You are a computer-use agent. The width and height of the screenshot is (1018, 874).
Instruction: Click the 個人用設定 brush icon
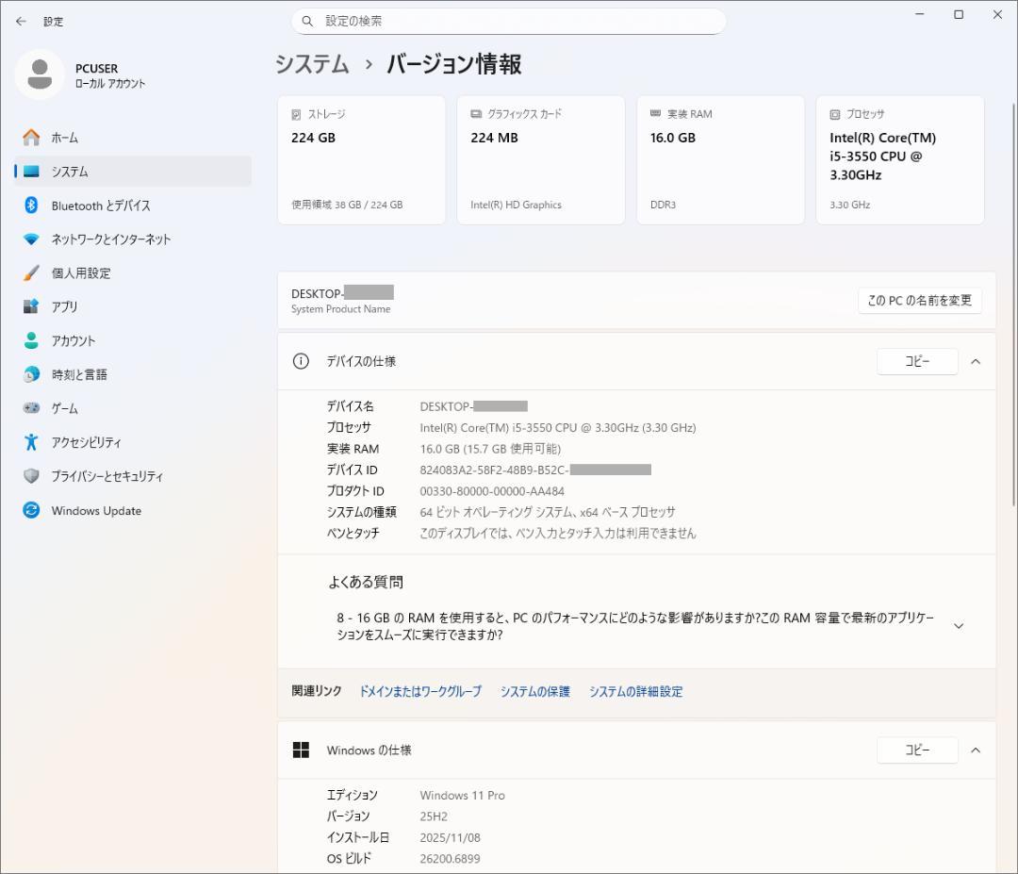tap(29, 273)
